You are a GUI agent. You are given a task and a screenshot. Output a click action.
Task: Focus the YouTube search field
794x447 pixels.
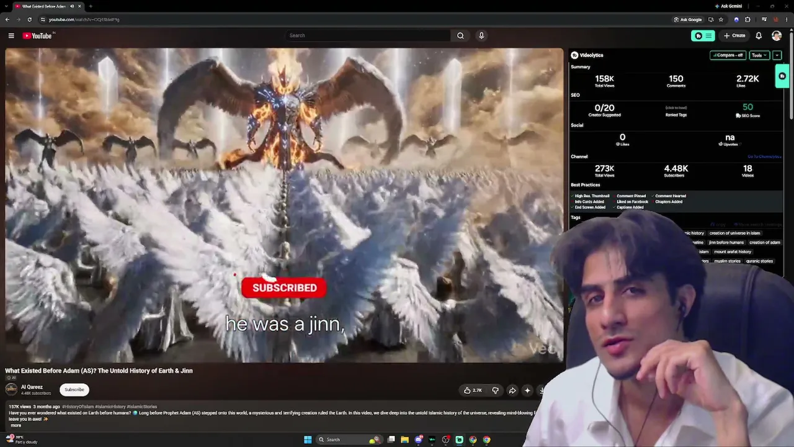[x=368, y=35]
